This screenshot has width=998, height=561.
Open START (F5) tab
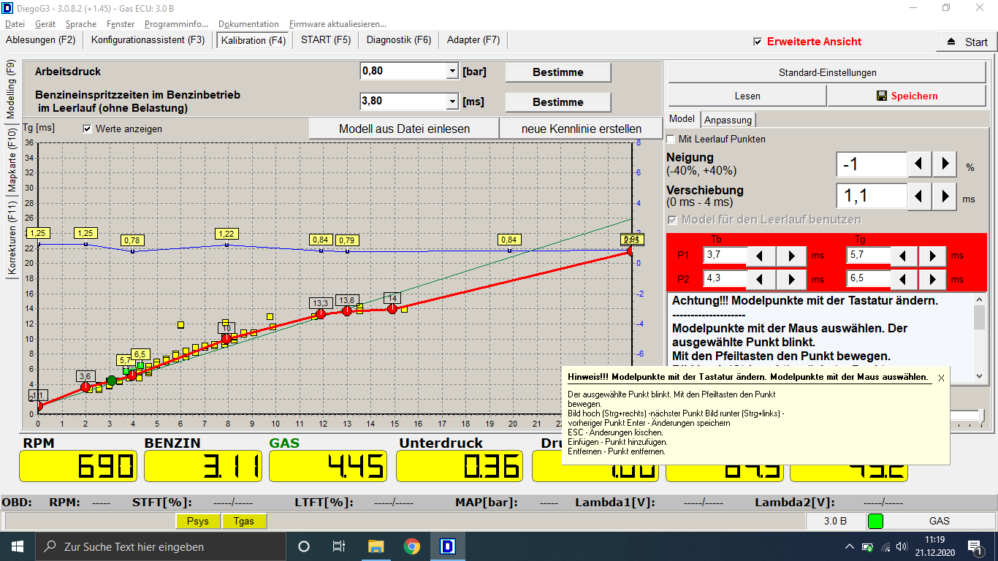326,39
